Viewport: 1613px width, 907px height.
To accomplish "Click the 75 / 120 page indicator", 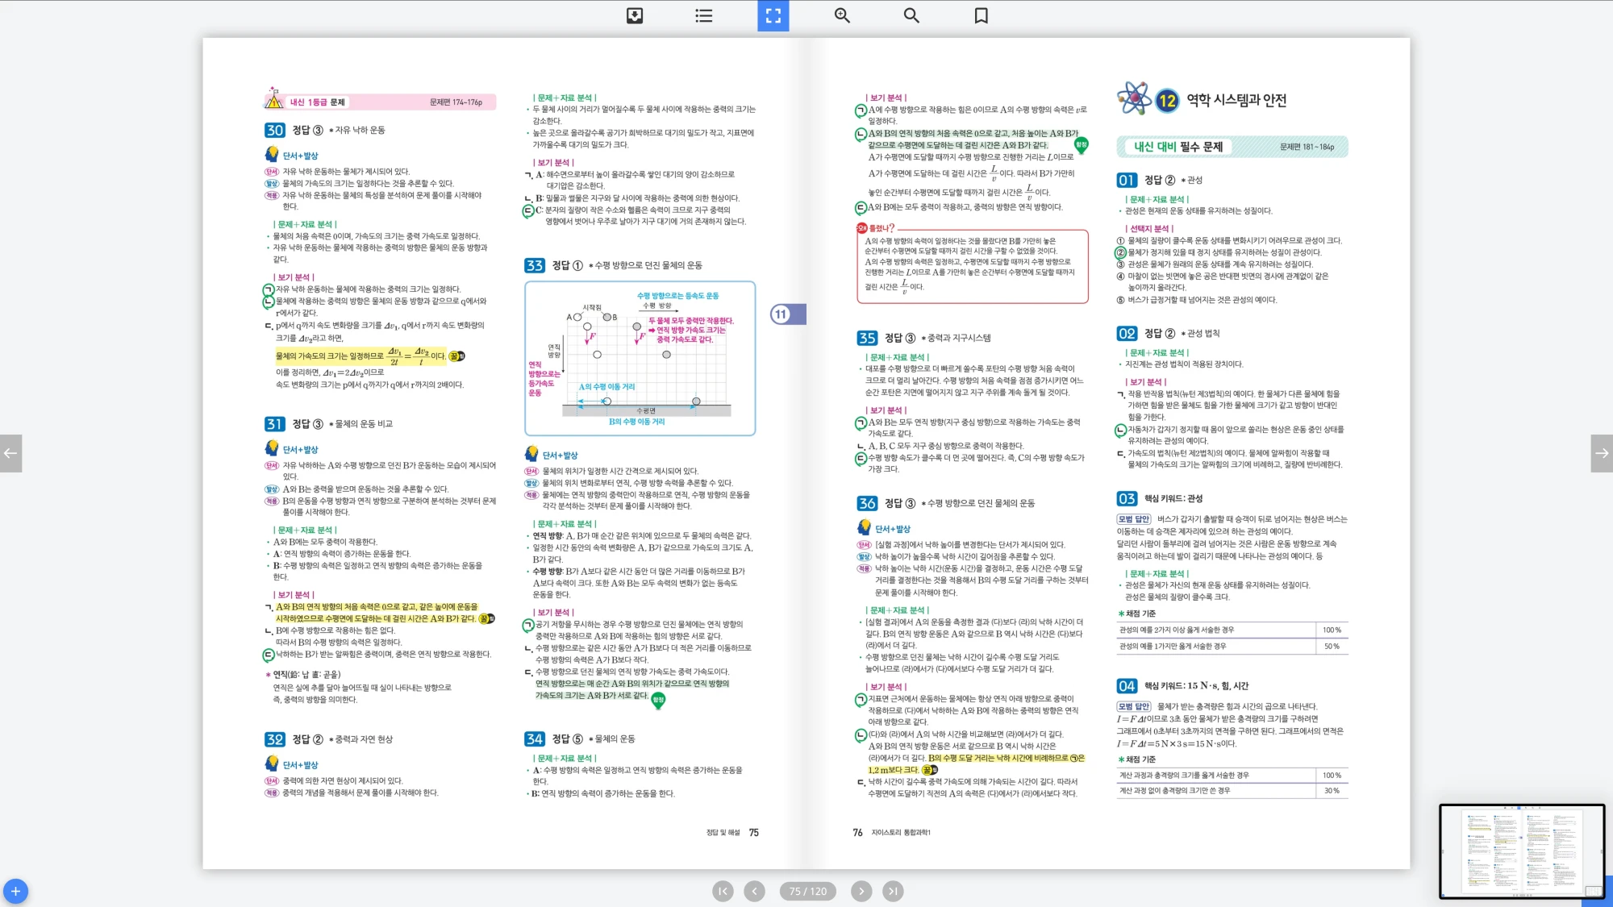I will [x=807, y=891].
